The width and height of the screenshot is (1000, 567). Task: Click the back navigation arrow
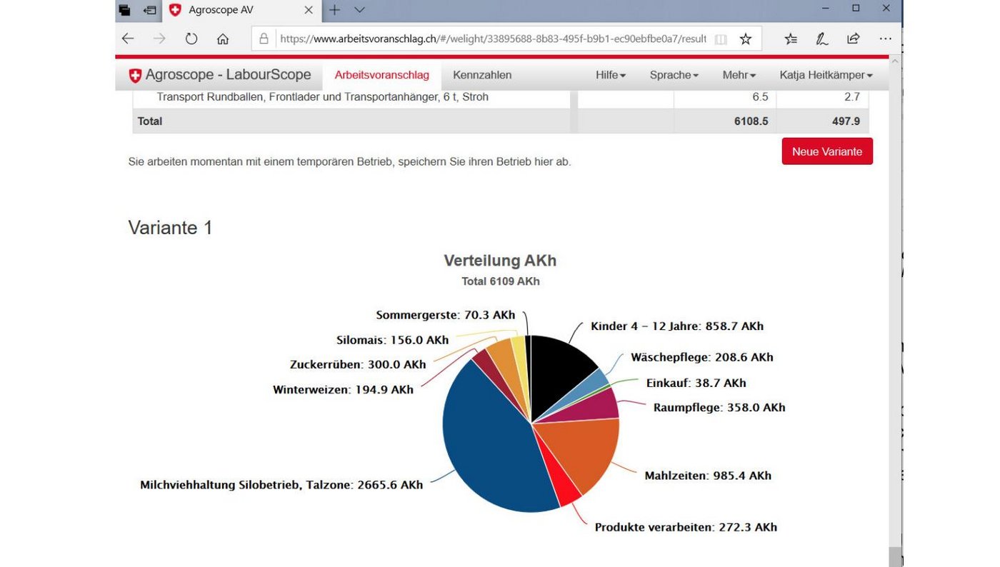[x=127, y=39]
